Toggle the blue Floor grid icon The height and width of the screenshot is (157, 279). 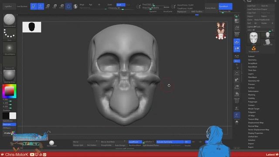coord(237,42)
